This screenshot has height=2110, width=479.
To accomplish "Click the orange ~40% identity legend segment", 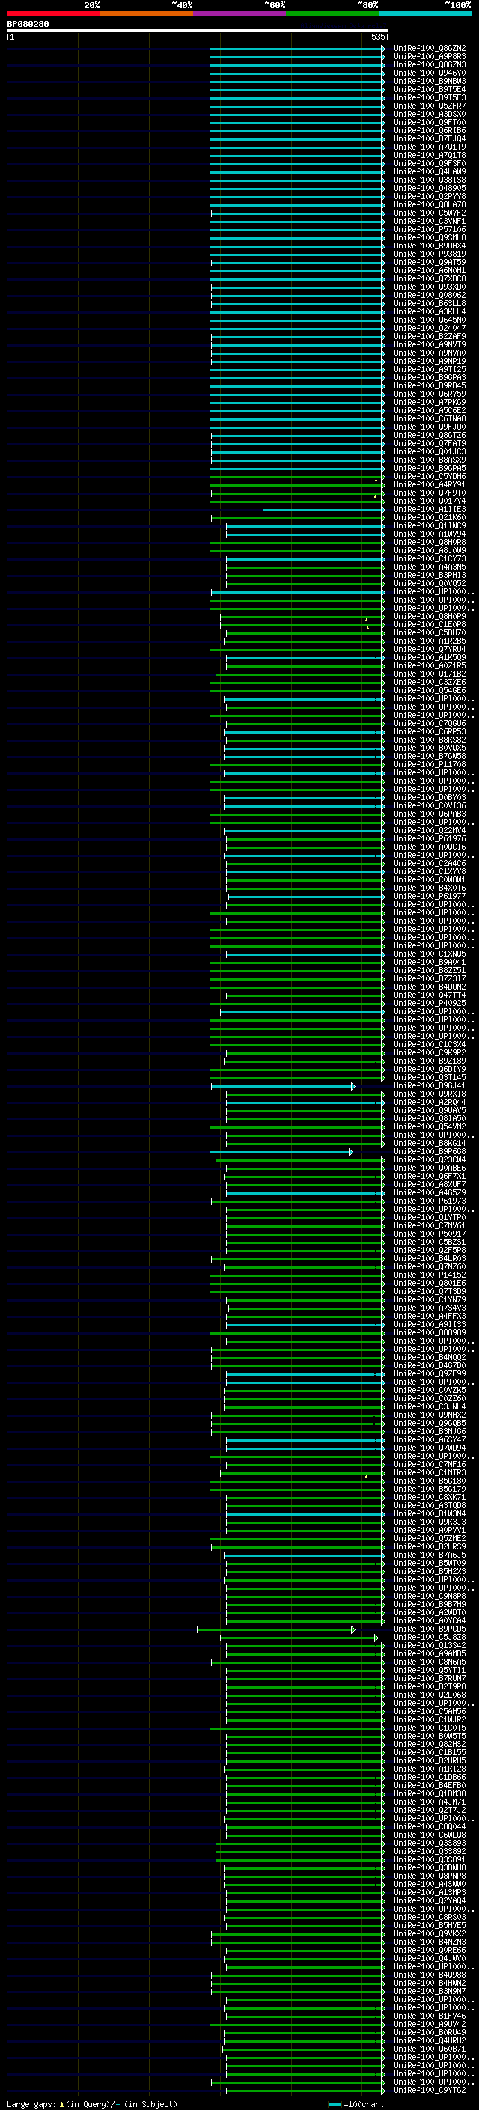I will tap(147, 13).
